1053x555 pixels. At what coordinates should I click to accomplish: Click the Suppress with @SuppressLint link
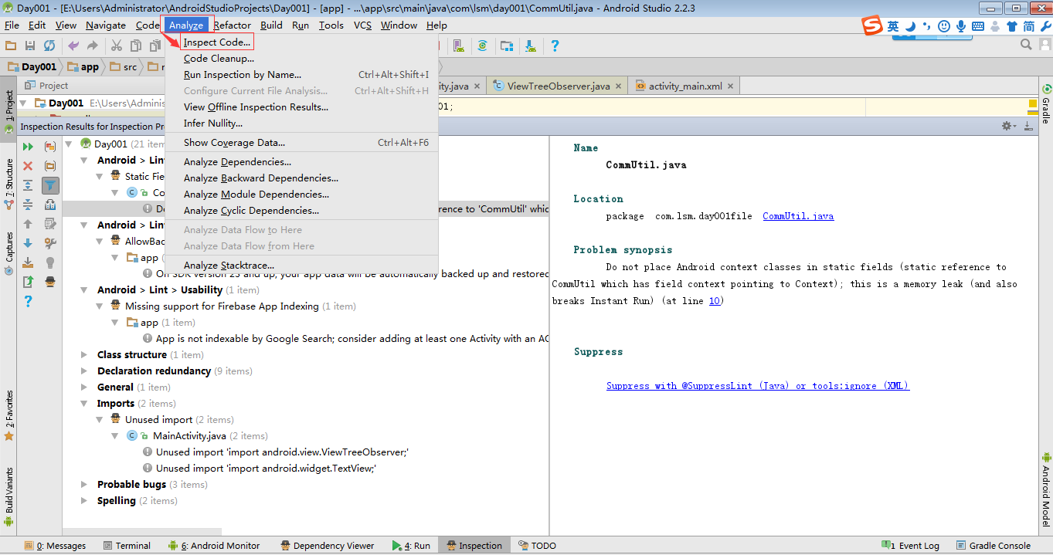click(758, 386)
